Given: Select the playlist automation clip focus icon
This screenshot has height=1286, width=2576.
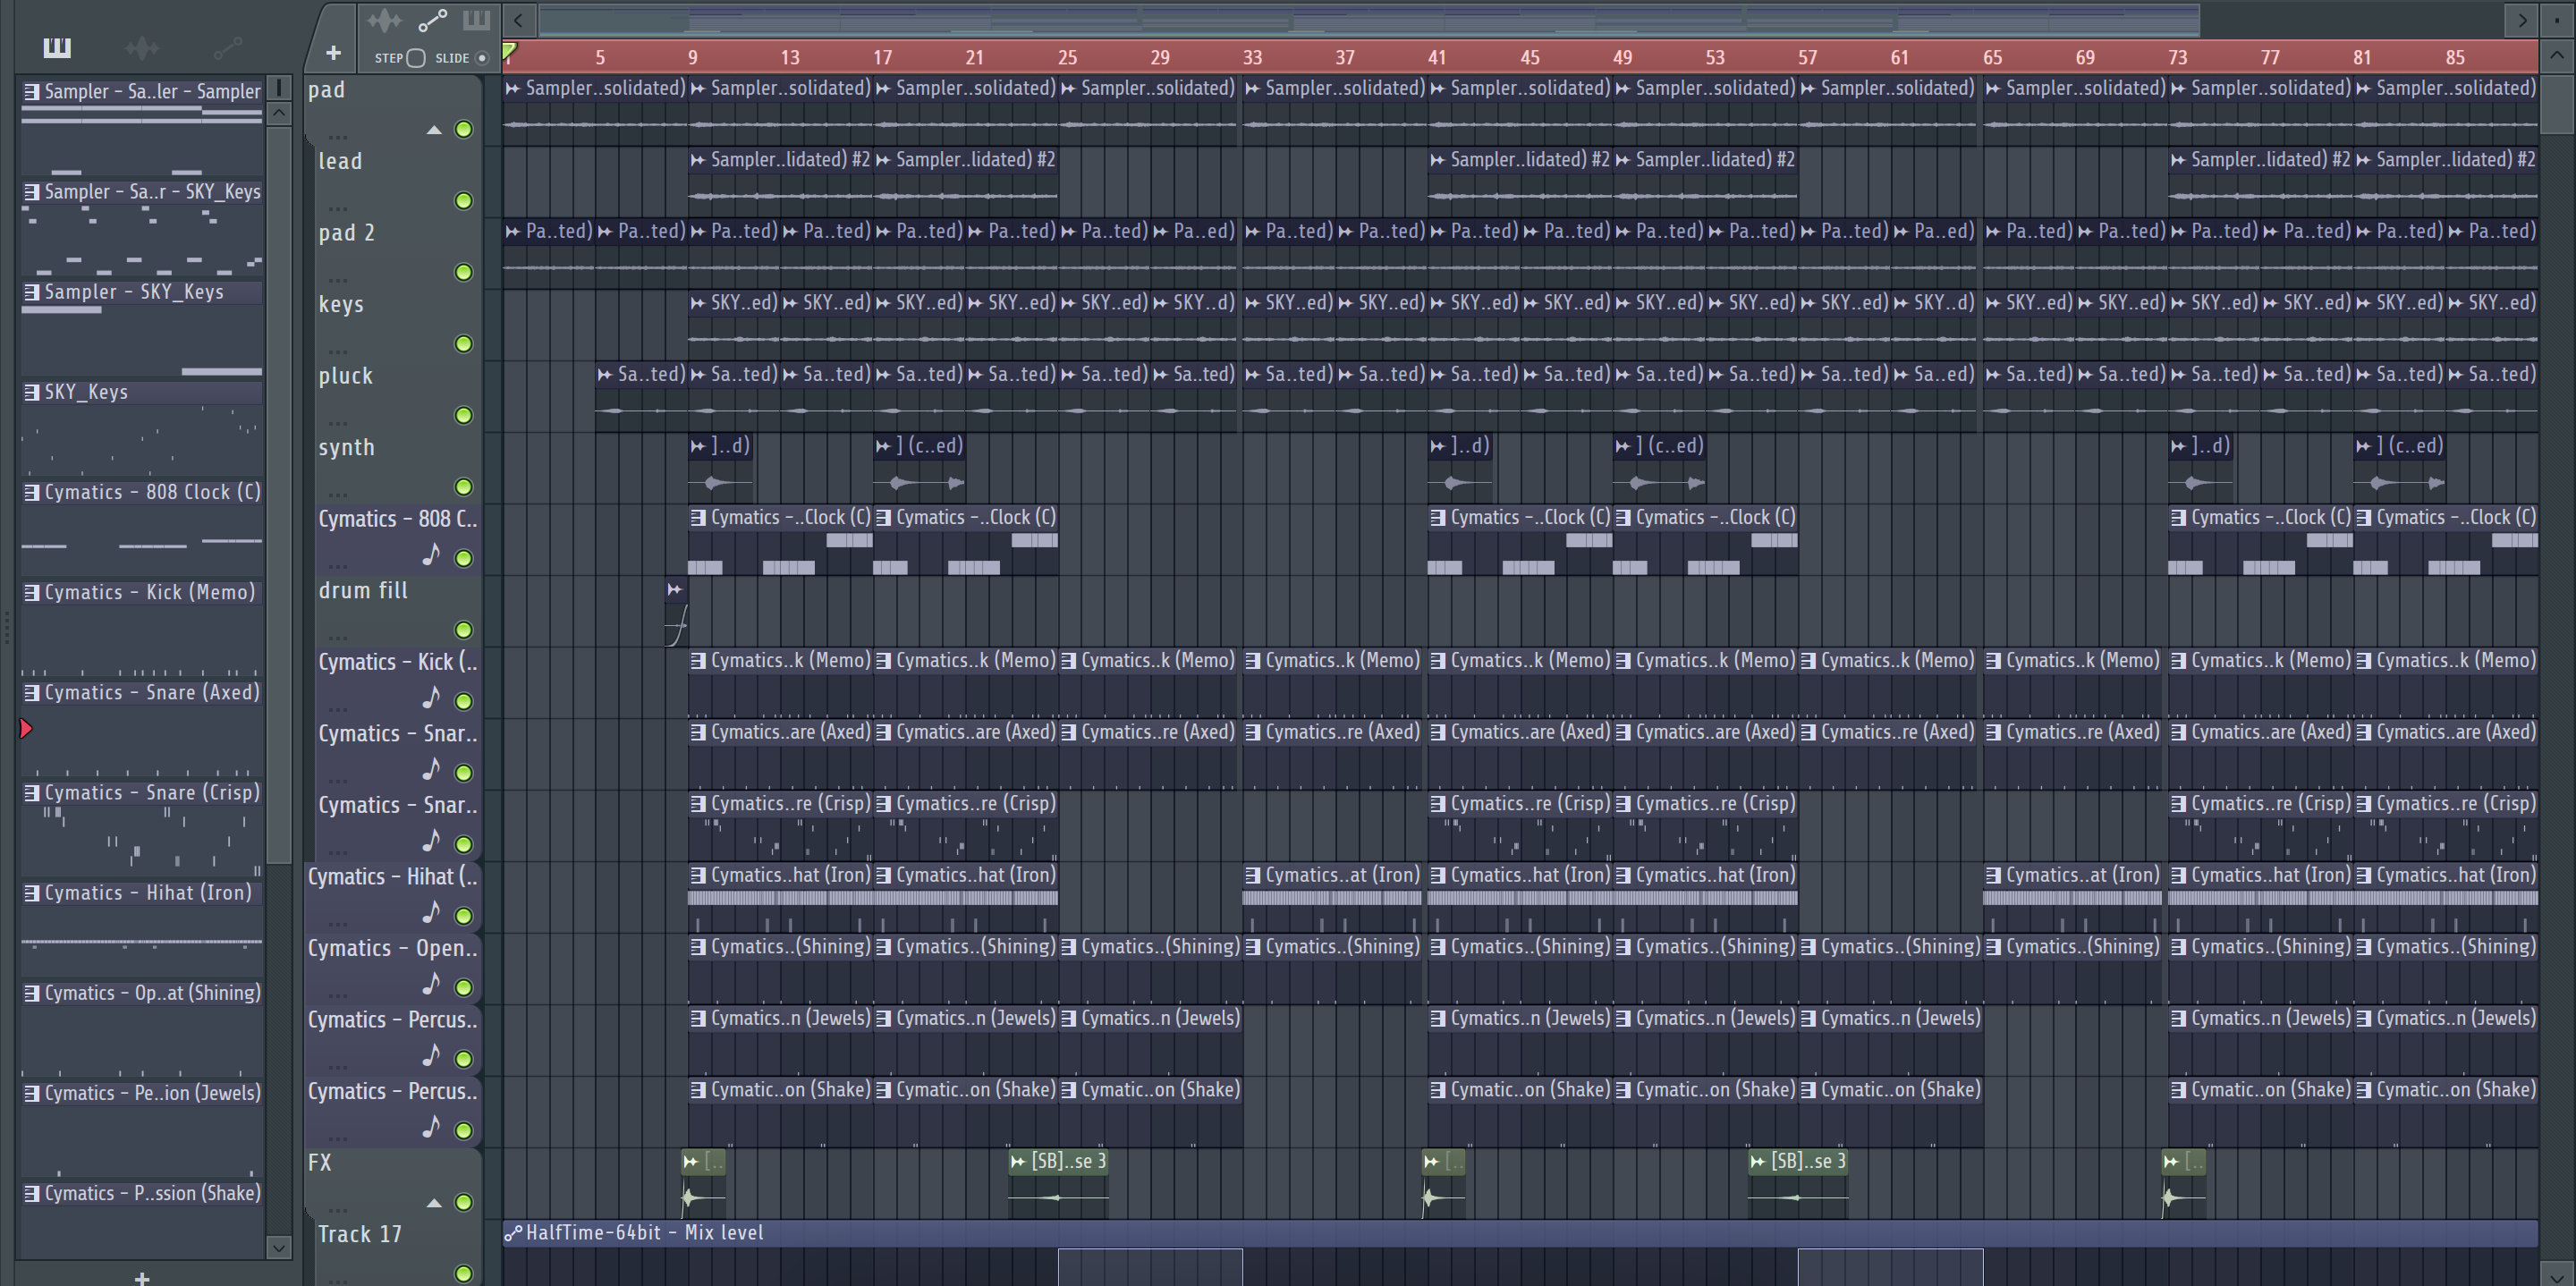Looking at the screenshot, I should 432,20.
